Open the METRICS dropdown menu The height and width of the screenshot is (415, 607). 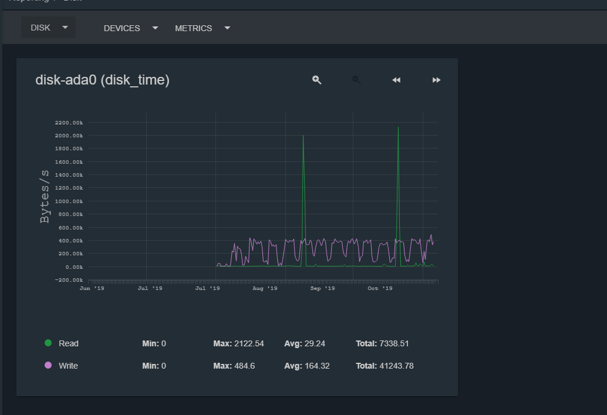(202, 28)
